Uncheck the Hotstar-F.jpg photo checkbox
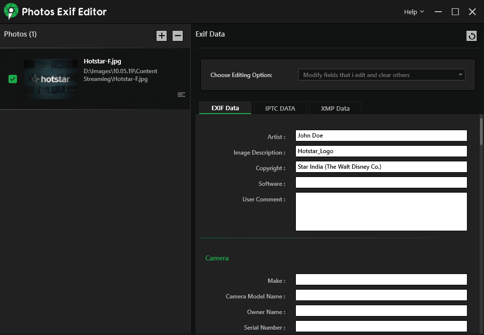The width and height of the screenshot is (484, 335). click(x=13, y=79)
